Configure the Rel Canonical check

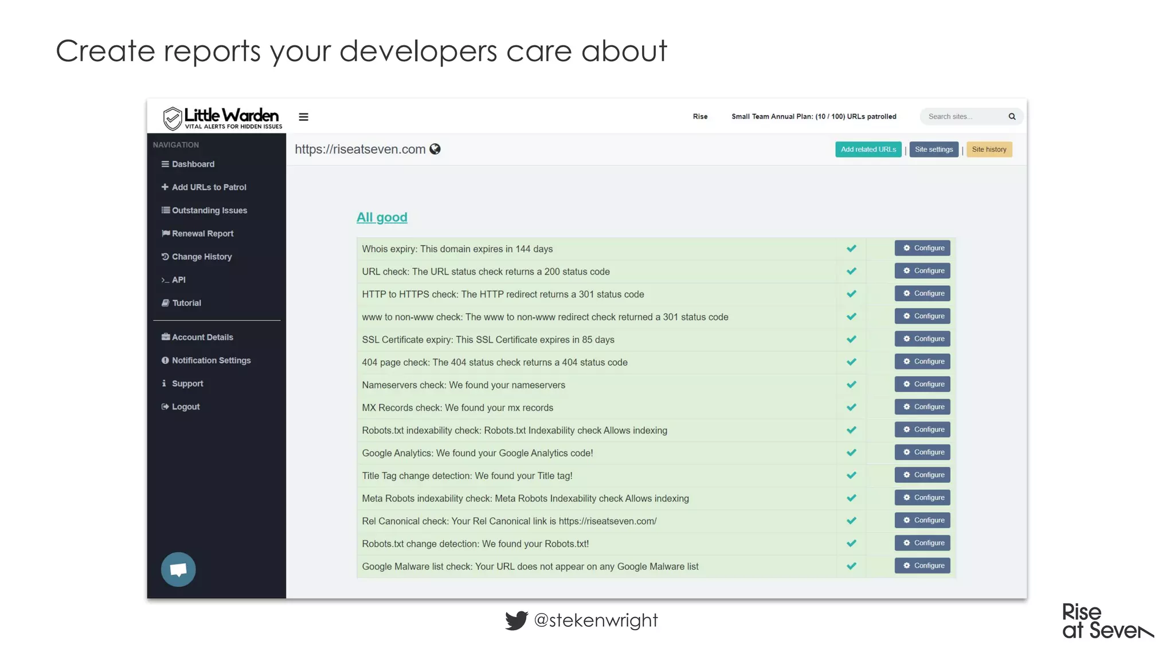pyautogui.click(x=922, y=520)
